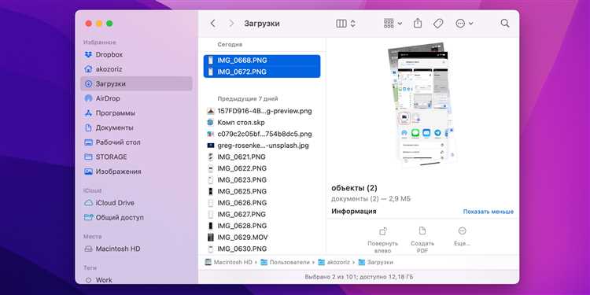Open STORAGE folder in the sidebar
The image size is (590, 295).
(x=136, y=157)
